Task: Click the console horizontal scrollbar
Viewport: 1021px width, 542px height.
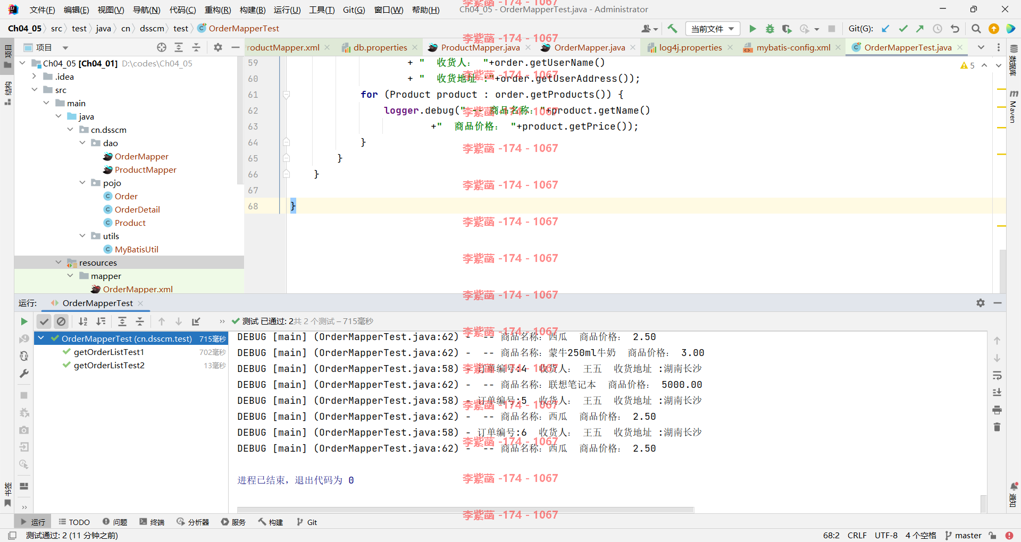Action: click(465, 510)
